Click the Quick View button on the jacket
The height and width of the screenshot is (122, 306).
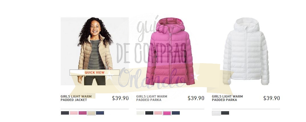click(95, 73)
